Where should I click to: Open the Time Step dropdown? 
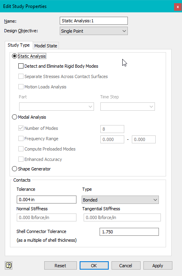click(127, 107)
